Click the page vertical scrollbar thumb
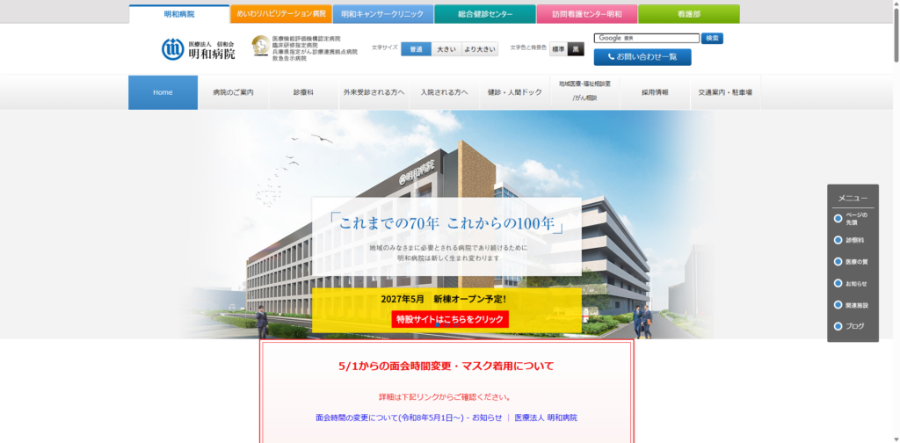Screen dimensions: 900x443 tap(896, 34)
